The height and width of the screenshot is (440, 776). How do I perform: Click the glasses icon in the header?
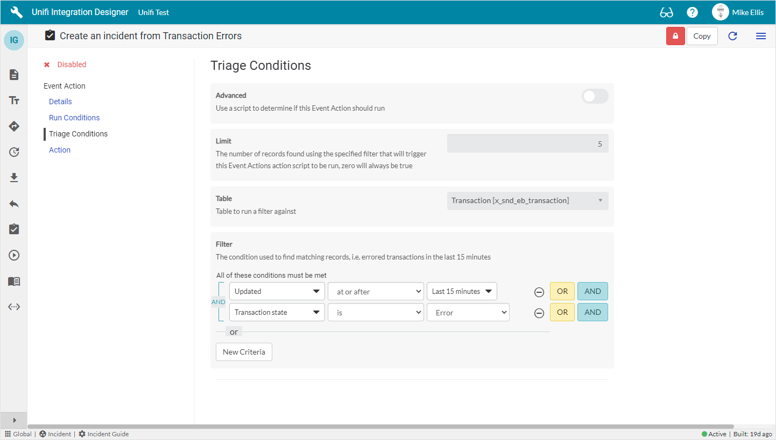point(666,12)
